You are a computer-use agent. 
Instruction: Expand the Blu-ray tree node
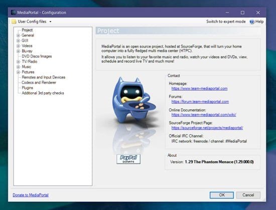pos(18,51)
